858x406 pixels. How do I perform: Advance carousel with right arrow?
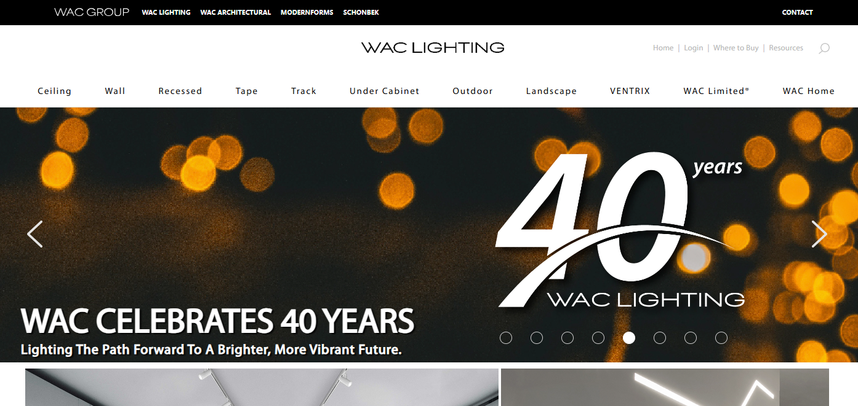tap(819, 234)
